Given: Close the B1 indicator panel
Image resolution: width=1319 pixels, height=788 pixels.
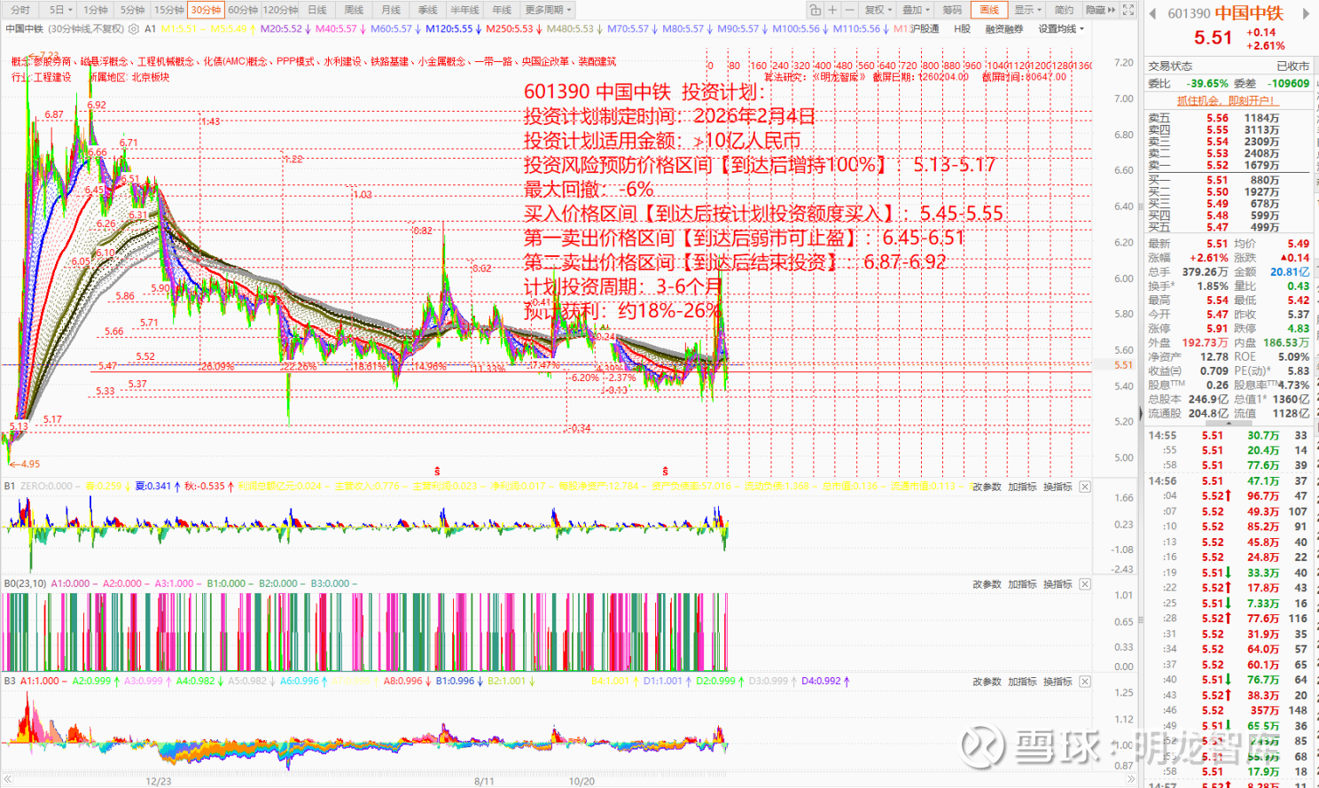Looking at the screenshot, I should (x=1085, y=487).
